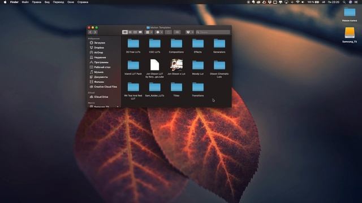Screen dimensions: 362x203
Task: Switch Finder to list view
Action: pos(130,32)
